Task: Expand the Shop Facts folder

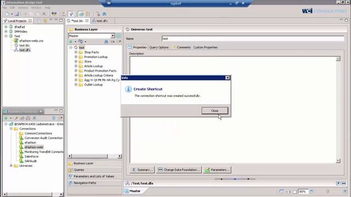Action: (x=76, y=52)
